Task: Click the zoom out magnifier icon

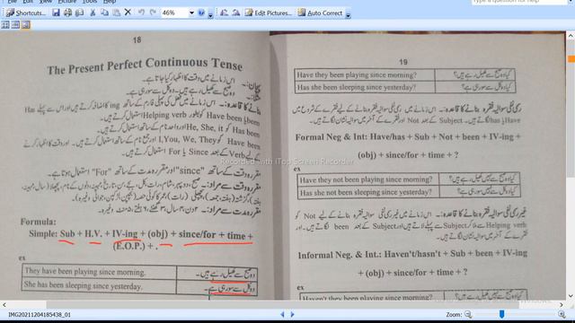Action: coord(468,314)
